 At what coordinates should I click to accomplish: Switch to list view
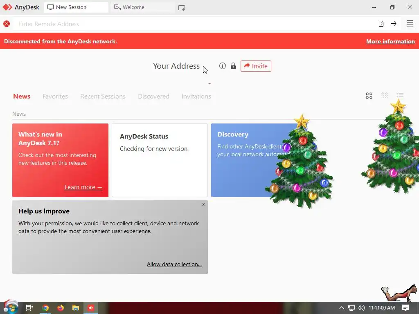[400, 96]
